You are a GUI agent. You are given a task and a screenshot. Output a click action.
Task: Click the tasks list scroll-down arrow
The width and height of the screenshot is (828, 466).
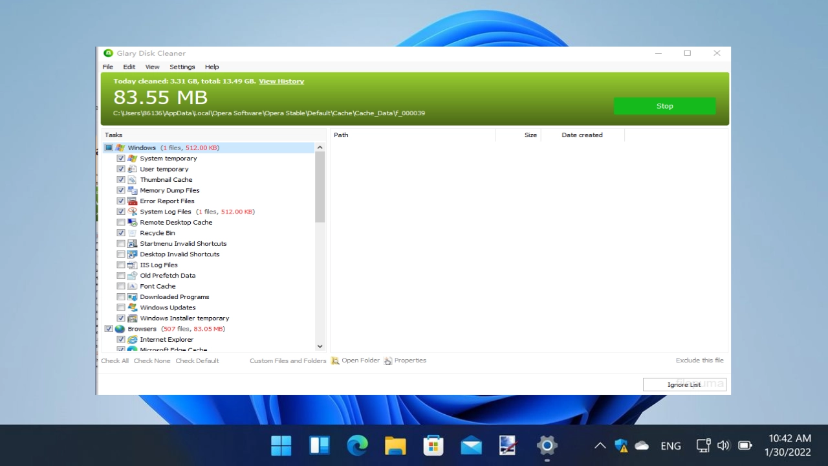coord(320,346)
